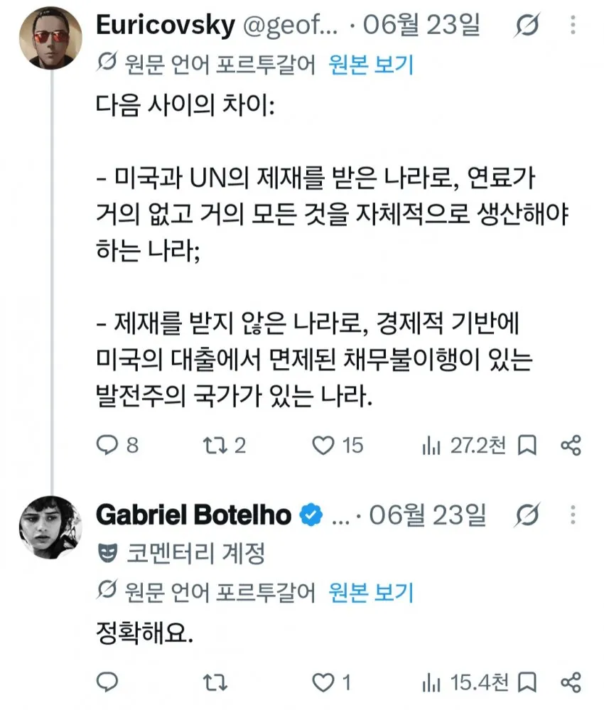Reply to Euricovsky's tweet with 8 comments
The height and width of the screenshot is (710, 604).
[x=117, y=445]
